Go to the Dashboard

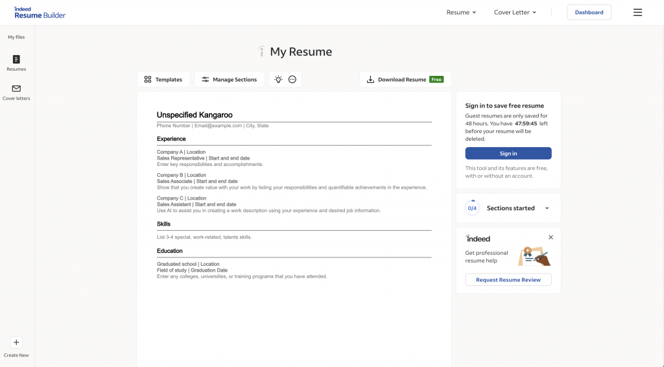(x=589, y=12)
